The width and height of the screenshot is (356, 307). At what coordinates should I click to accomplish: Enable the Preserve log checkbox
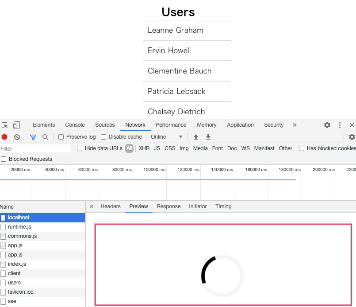point(61,137)
